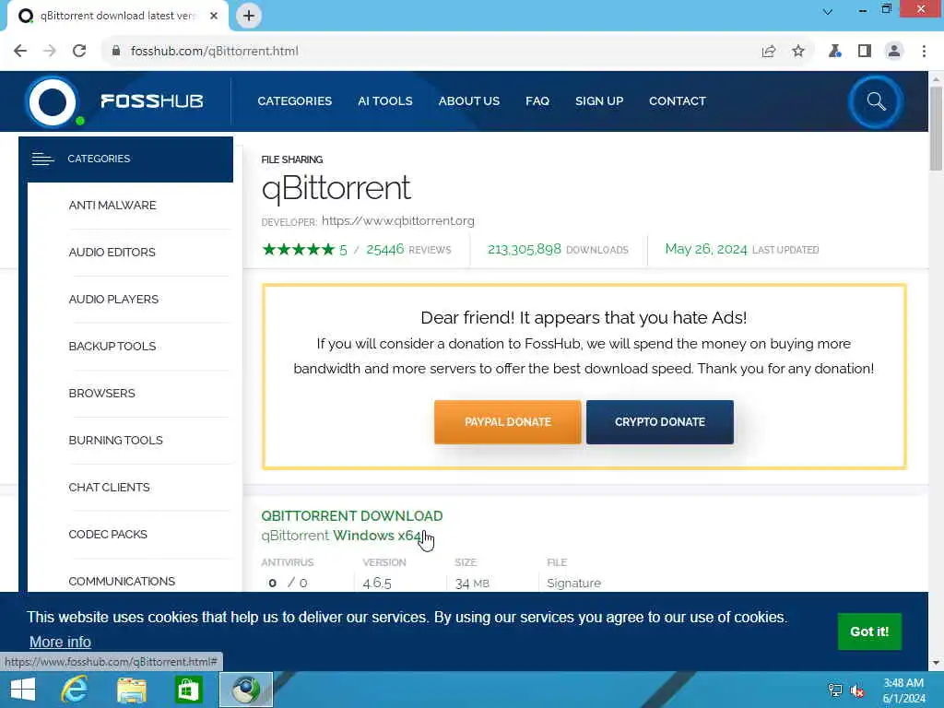
Task: Reload the page with refresh icon
Action: click(x=79, y=52)
